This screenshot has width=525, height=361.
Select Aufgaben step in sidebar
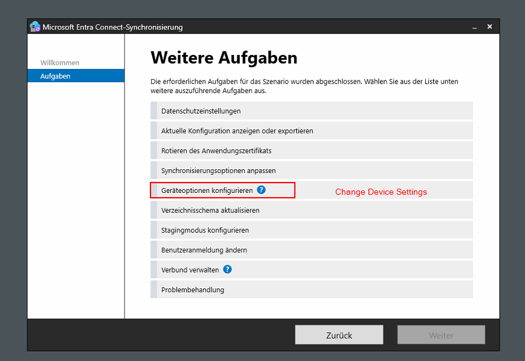[x=76, y=76]
